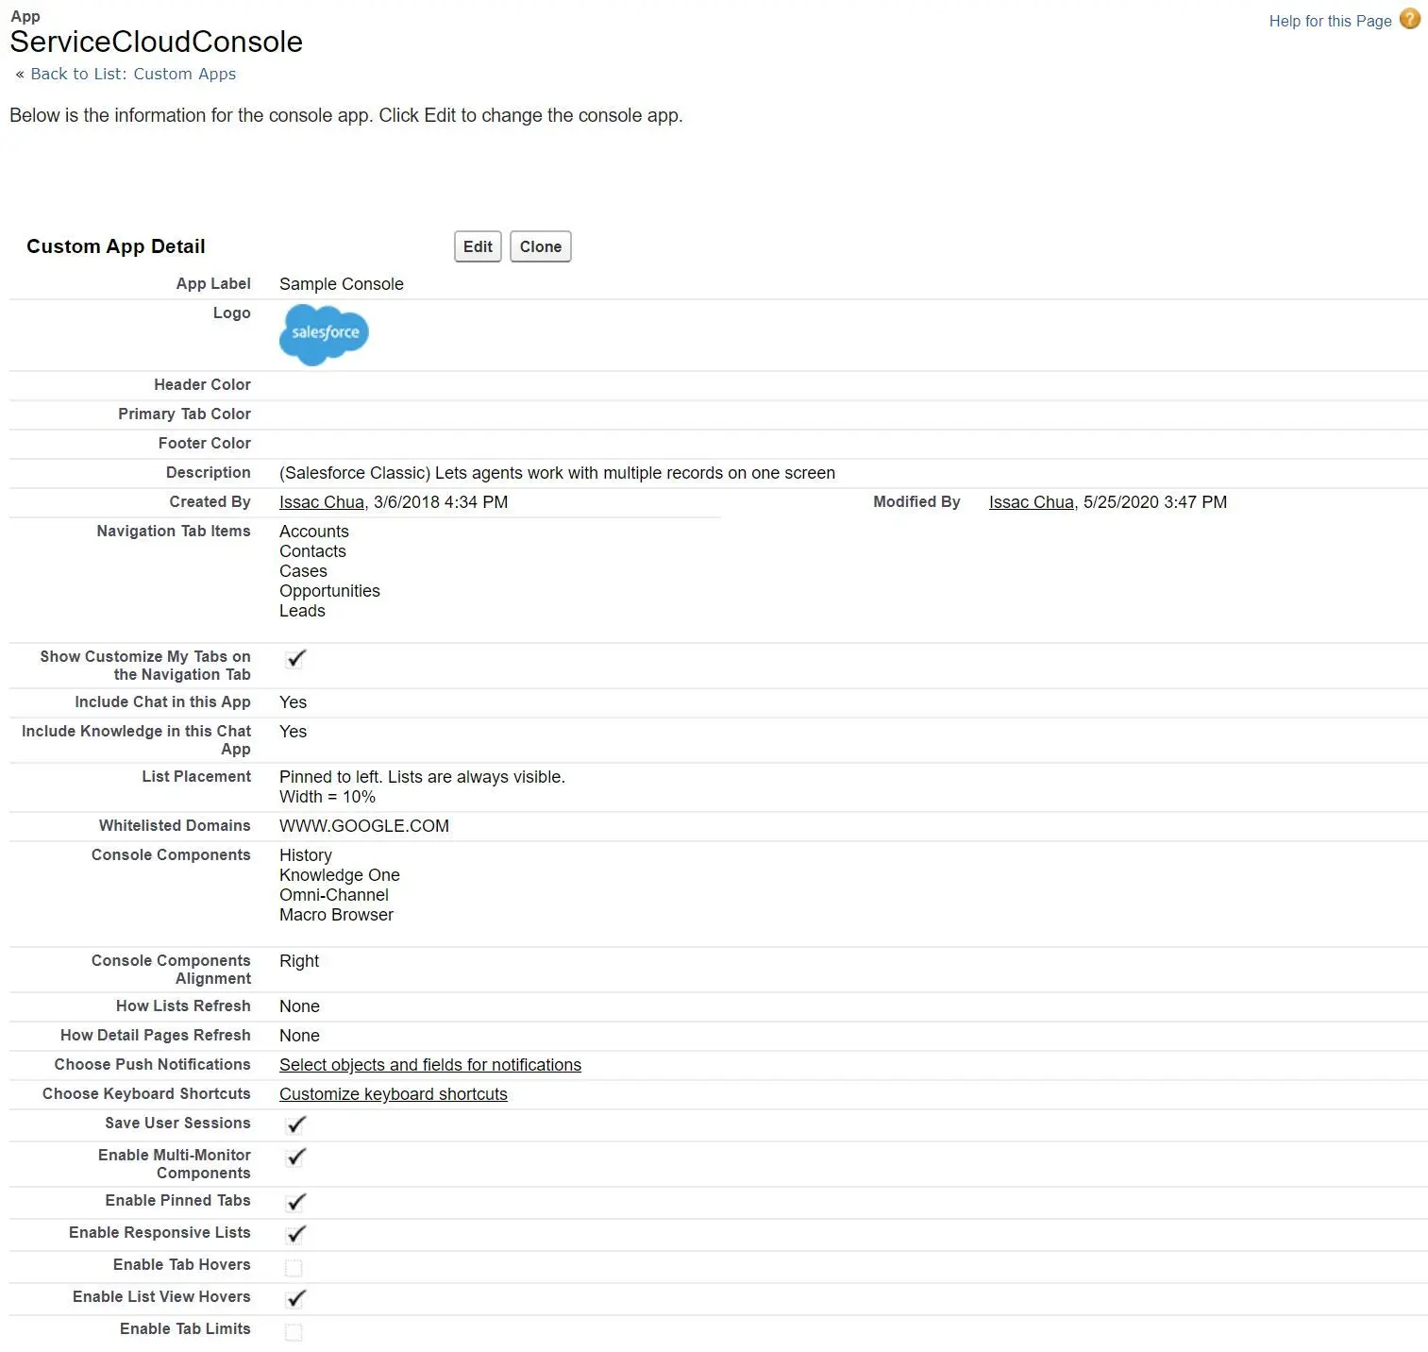Toggle Enable Multi-Monitor Components checkmark
Screen dimensions: 1428x1352
point(295,1157)
